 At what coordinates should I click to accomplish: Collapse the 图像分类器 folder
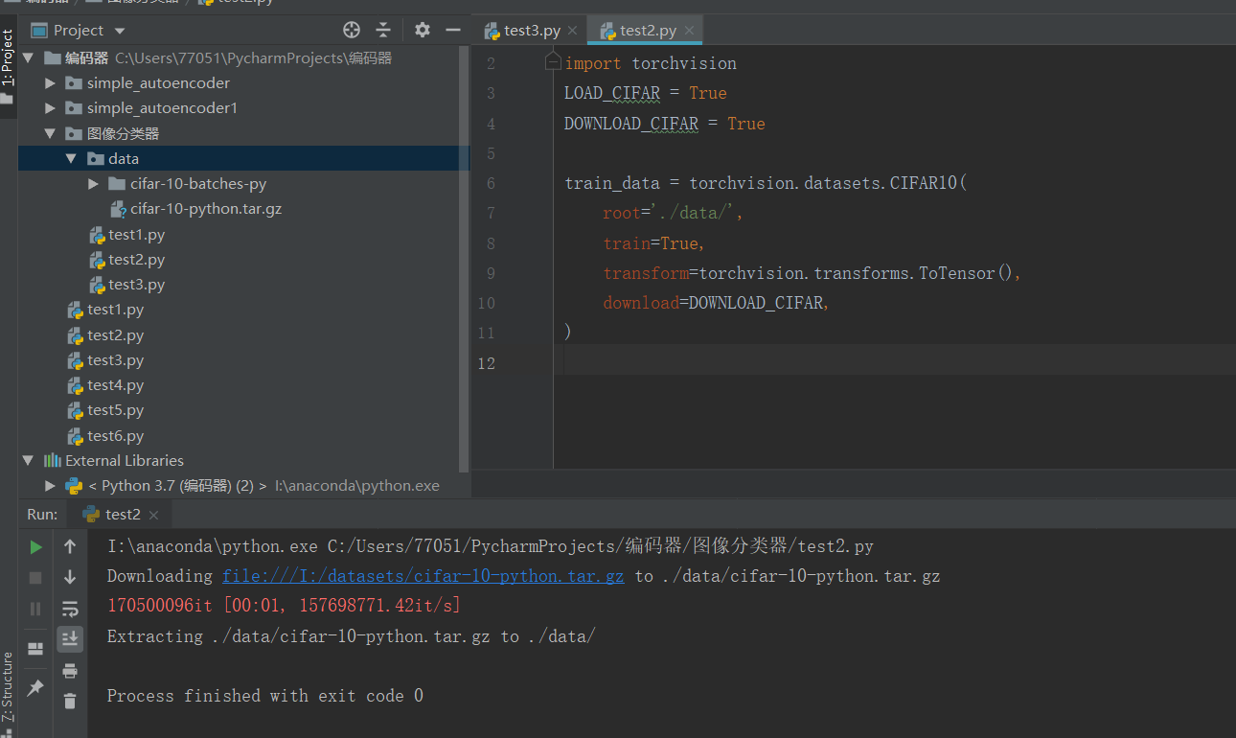click(51, 133)
